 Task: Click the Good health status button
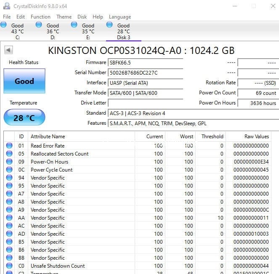coord(24,81)
